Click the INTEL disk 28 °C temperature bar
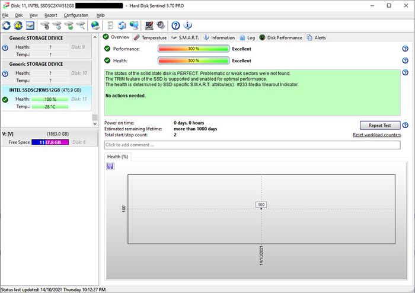Image resolution: width=415 pixels, height=293 pixels. pos(50,107)
